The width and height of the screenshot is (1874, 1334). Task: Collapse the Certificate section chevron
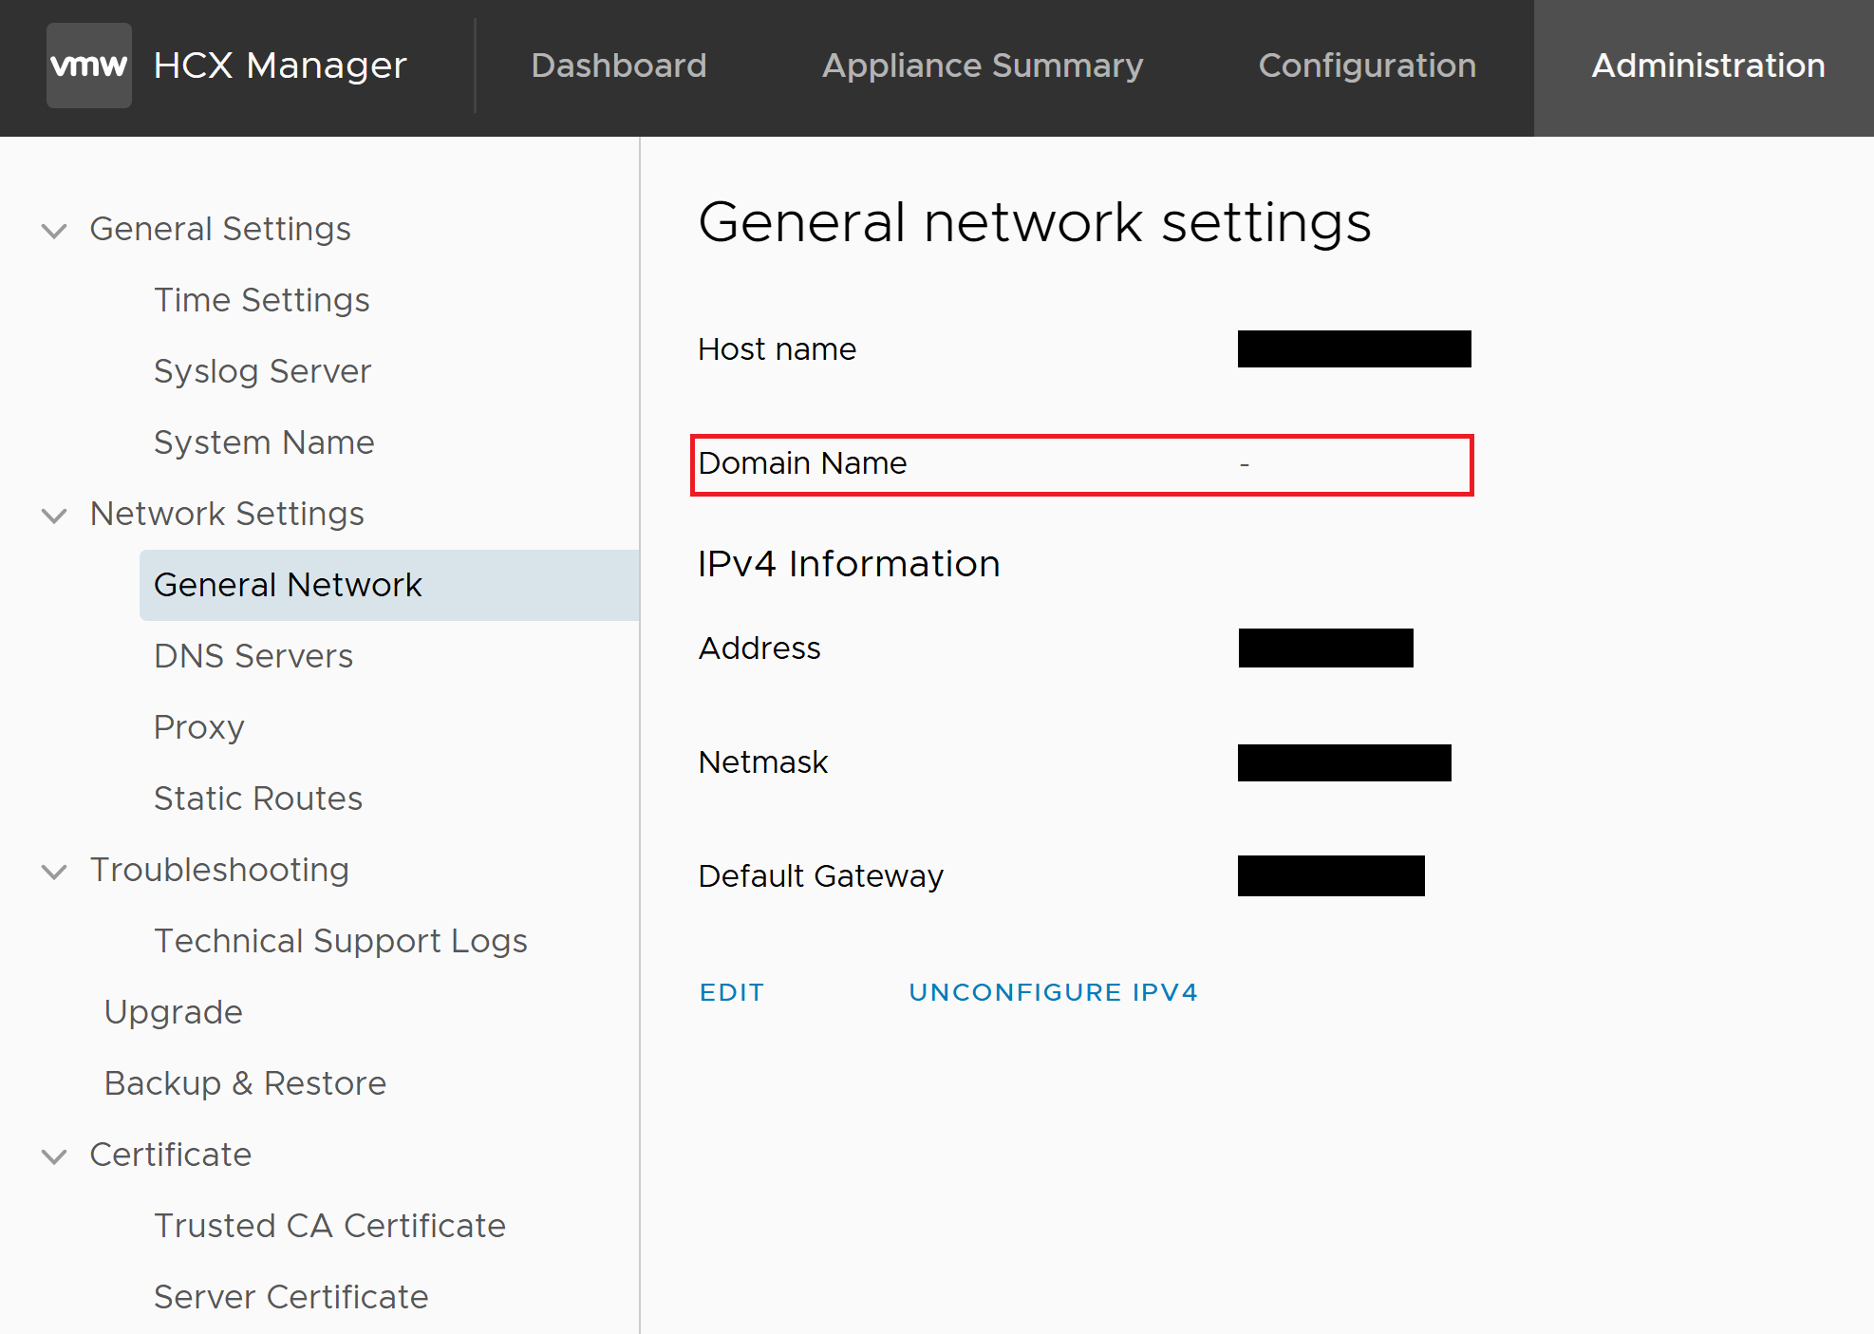click(55, 1156)
